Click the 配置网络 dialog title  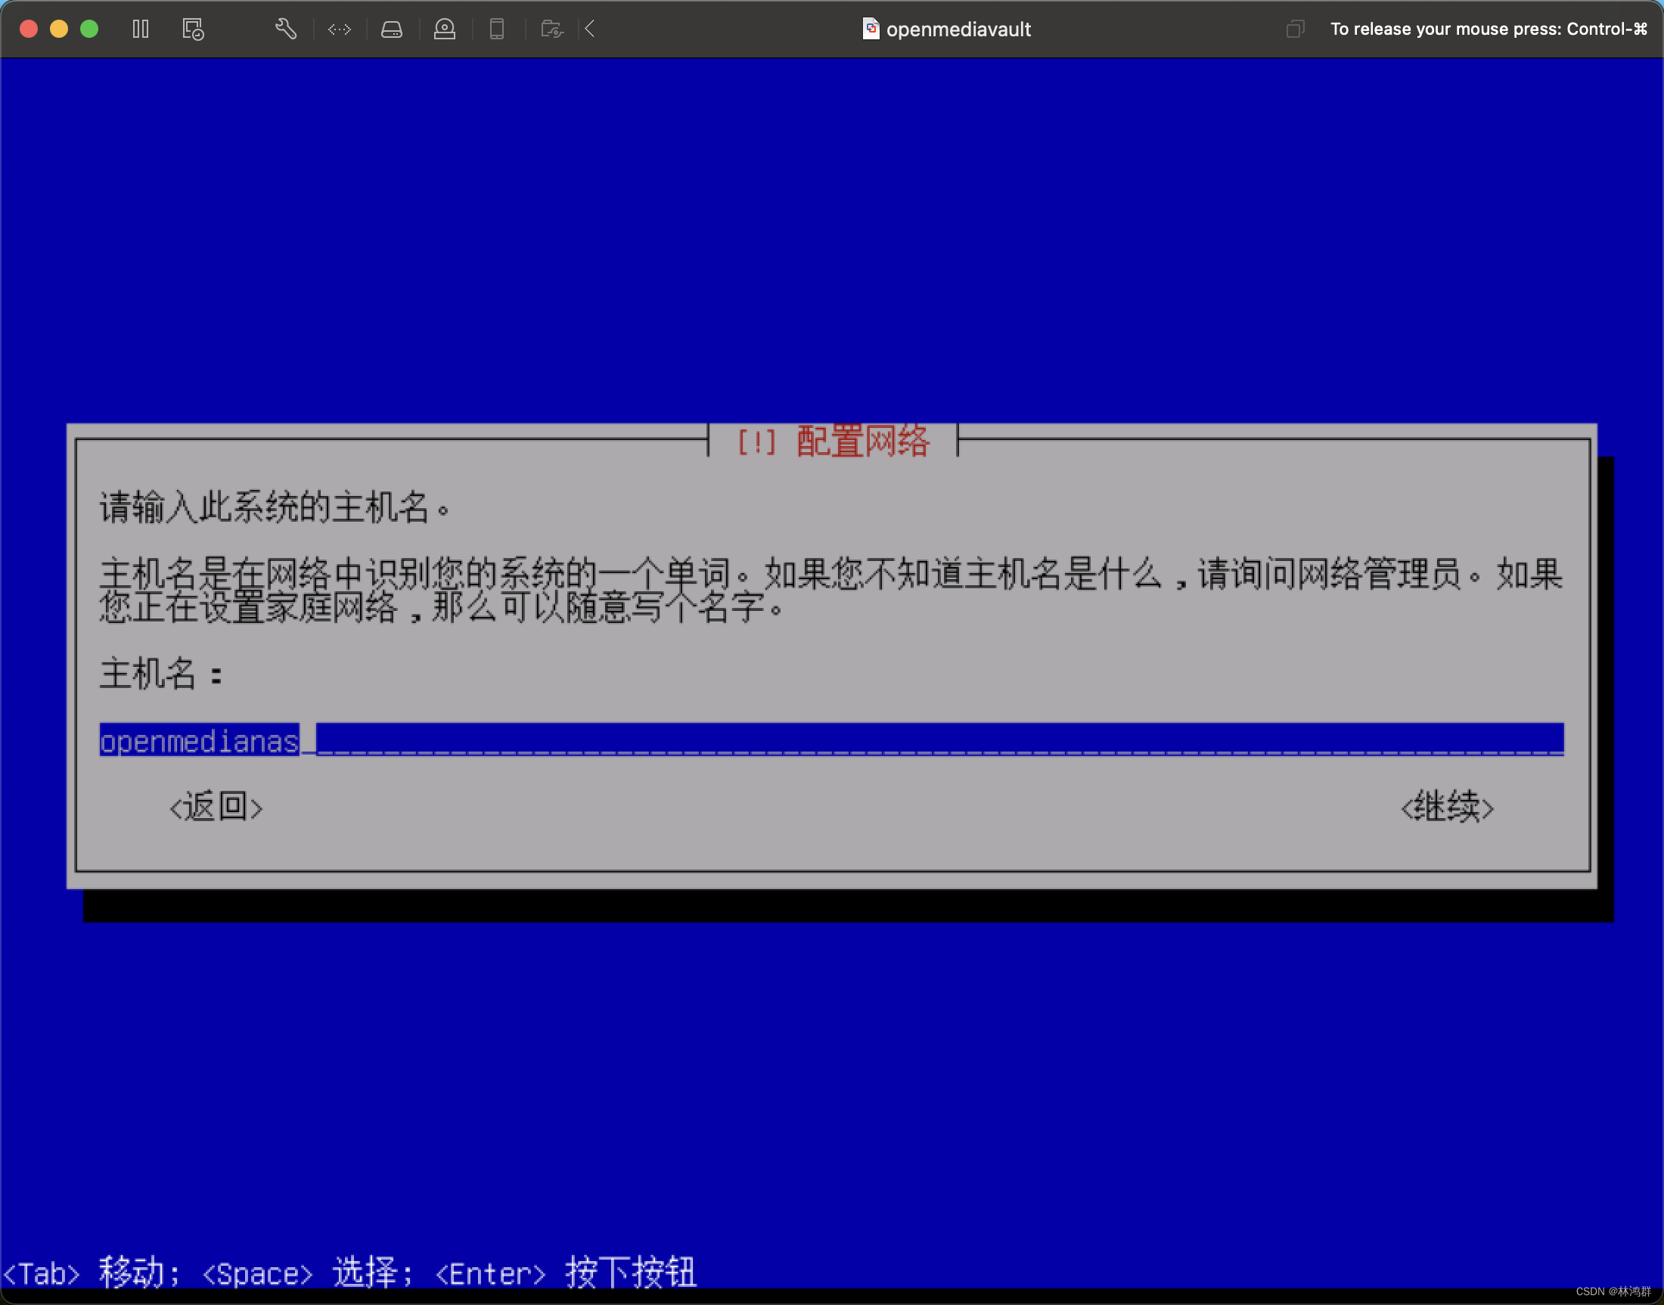[x=861, y=442]
